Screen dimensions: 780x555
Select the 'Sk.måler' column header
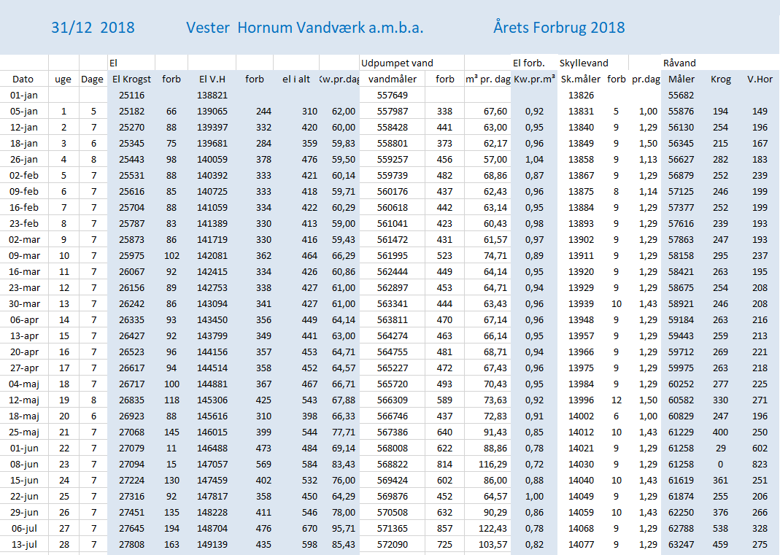[581, 79]
